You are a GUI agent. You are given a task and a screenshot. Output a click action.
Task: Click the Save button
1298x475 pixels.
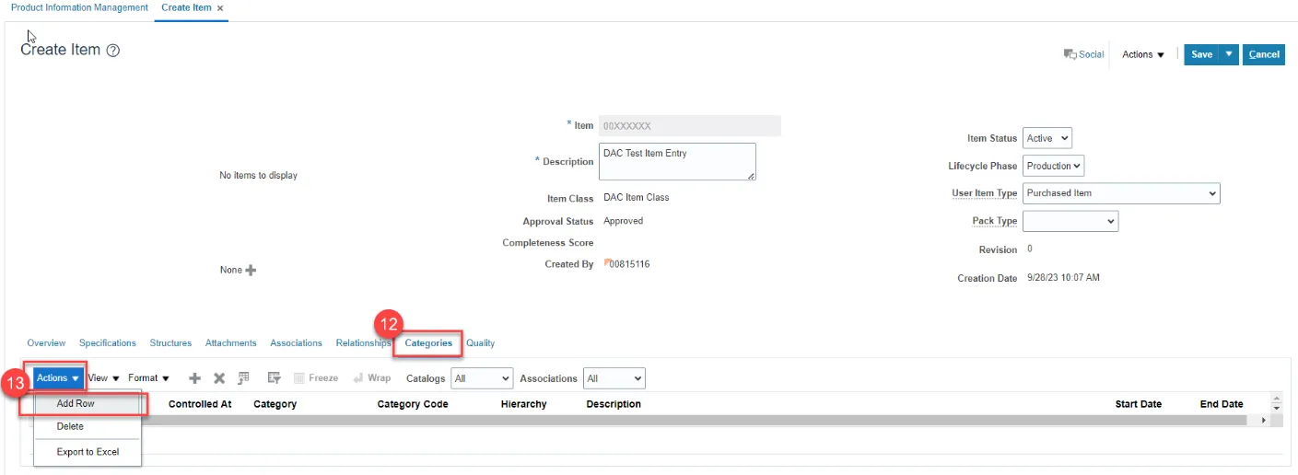tap(1201, 54)
